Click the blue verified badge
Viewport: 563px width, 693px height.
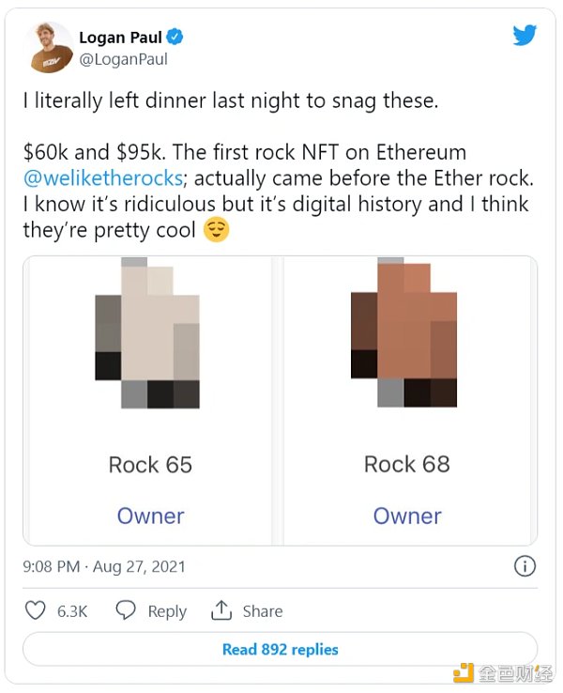pyautogui.click(x=175, y=38)
